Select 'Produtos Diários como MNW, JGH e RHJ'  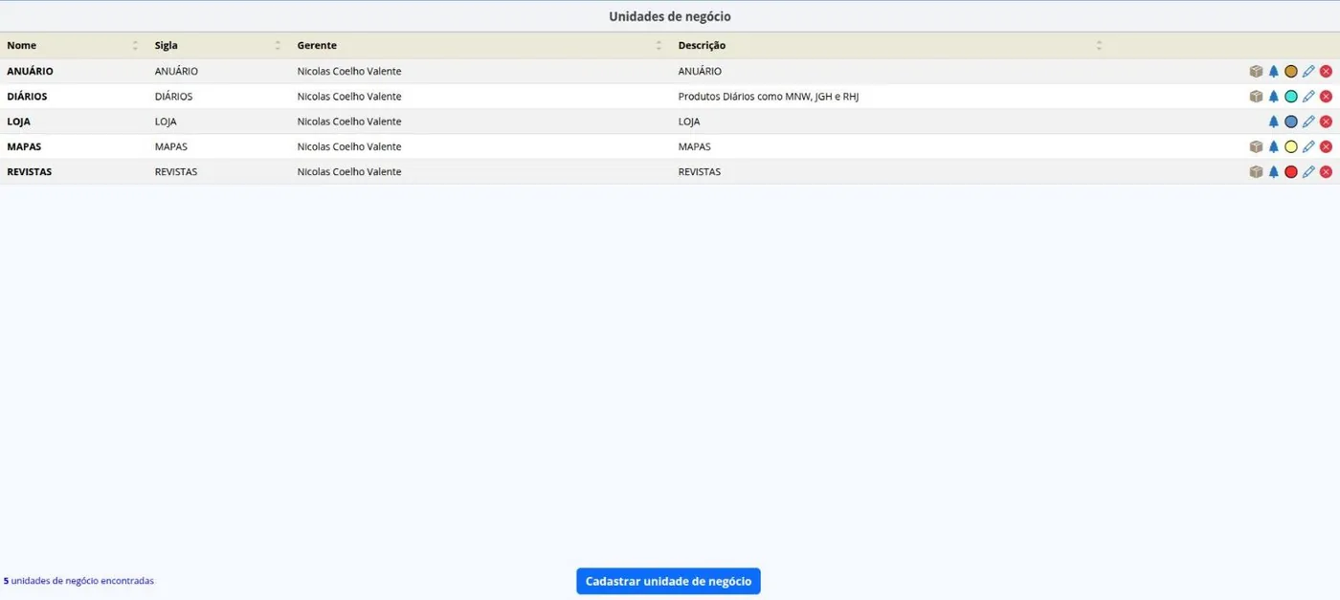[769, 97]
